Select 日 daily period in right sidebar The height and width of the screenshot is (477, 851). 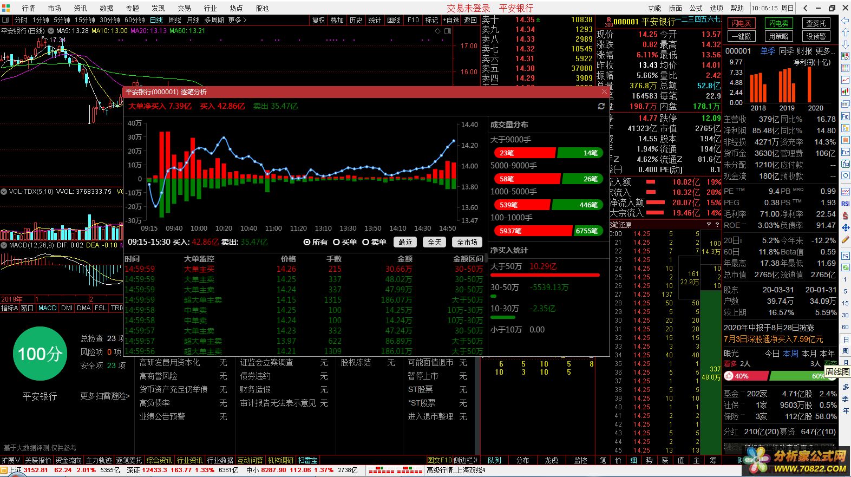[845, 339]
